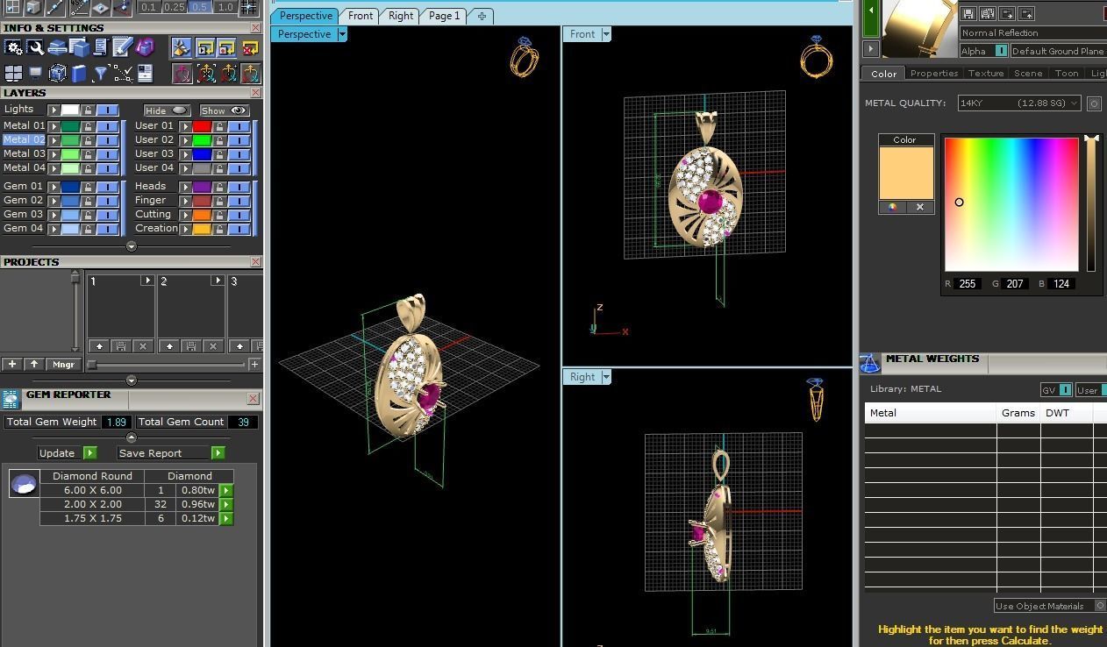Switch to the Right viewport tab

[x=401, y=16]
